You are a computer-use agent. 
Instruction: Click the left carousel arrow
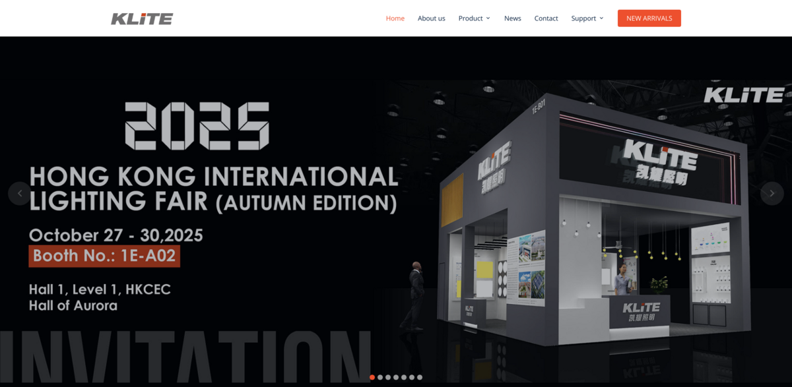[18, 193]
